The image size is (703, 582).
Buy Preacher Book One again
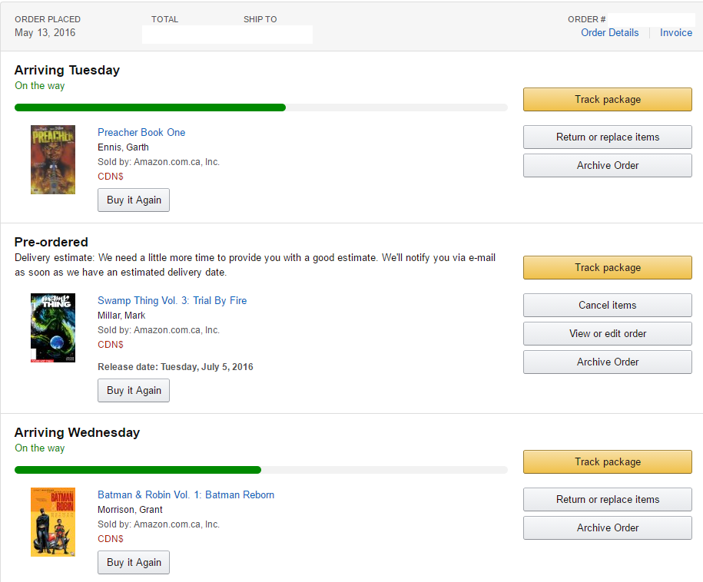click(x=134, y=200)
